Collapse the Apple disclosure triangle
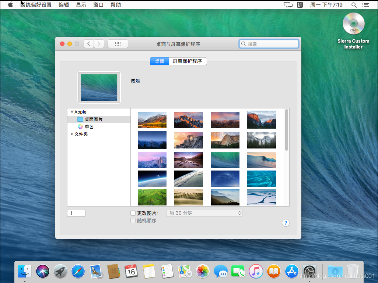Image resolution: width=378 pixels, height=283 pixels. coord(72,112)
